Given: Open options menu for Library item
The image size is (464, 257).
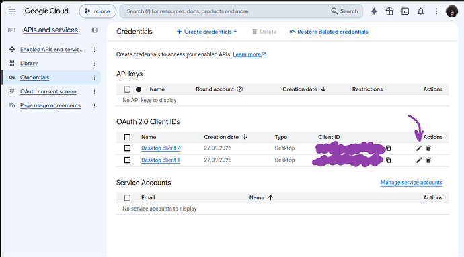Looking at the screenshot, I should 94,64.
